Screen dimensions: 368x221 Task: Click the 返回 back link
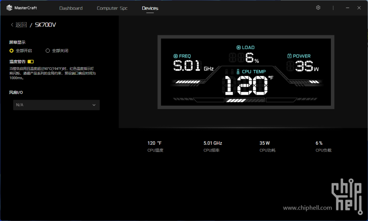(21, 25)
